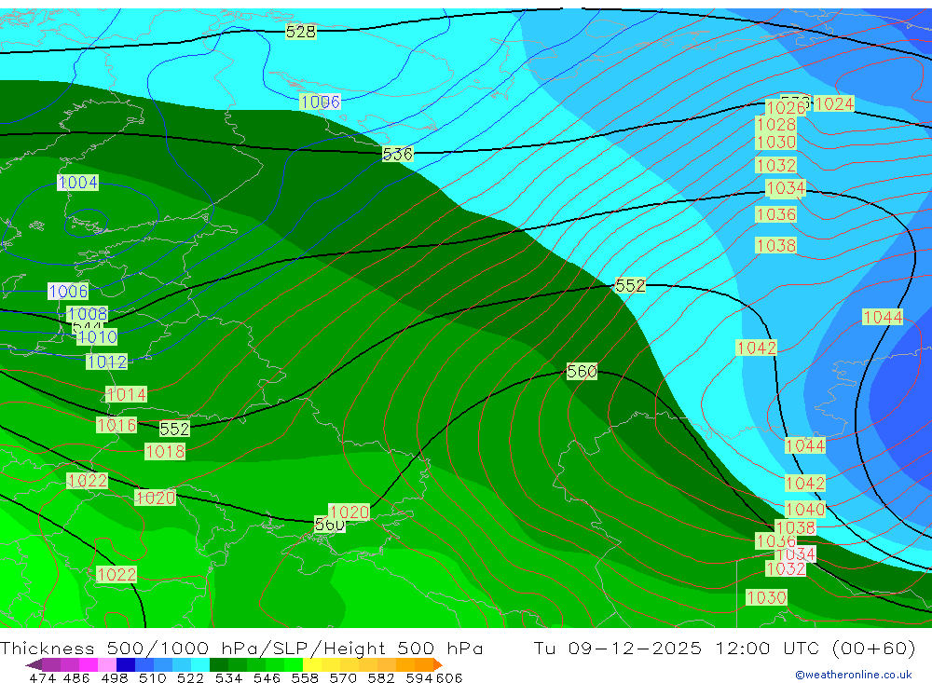Click the legend value 486
Viewport: 932px width, 683px height.
click(x=76, y=677)
